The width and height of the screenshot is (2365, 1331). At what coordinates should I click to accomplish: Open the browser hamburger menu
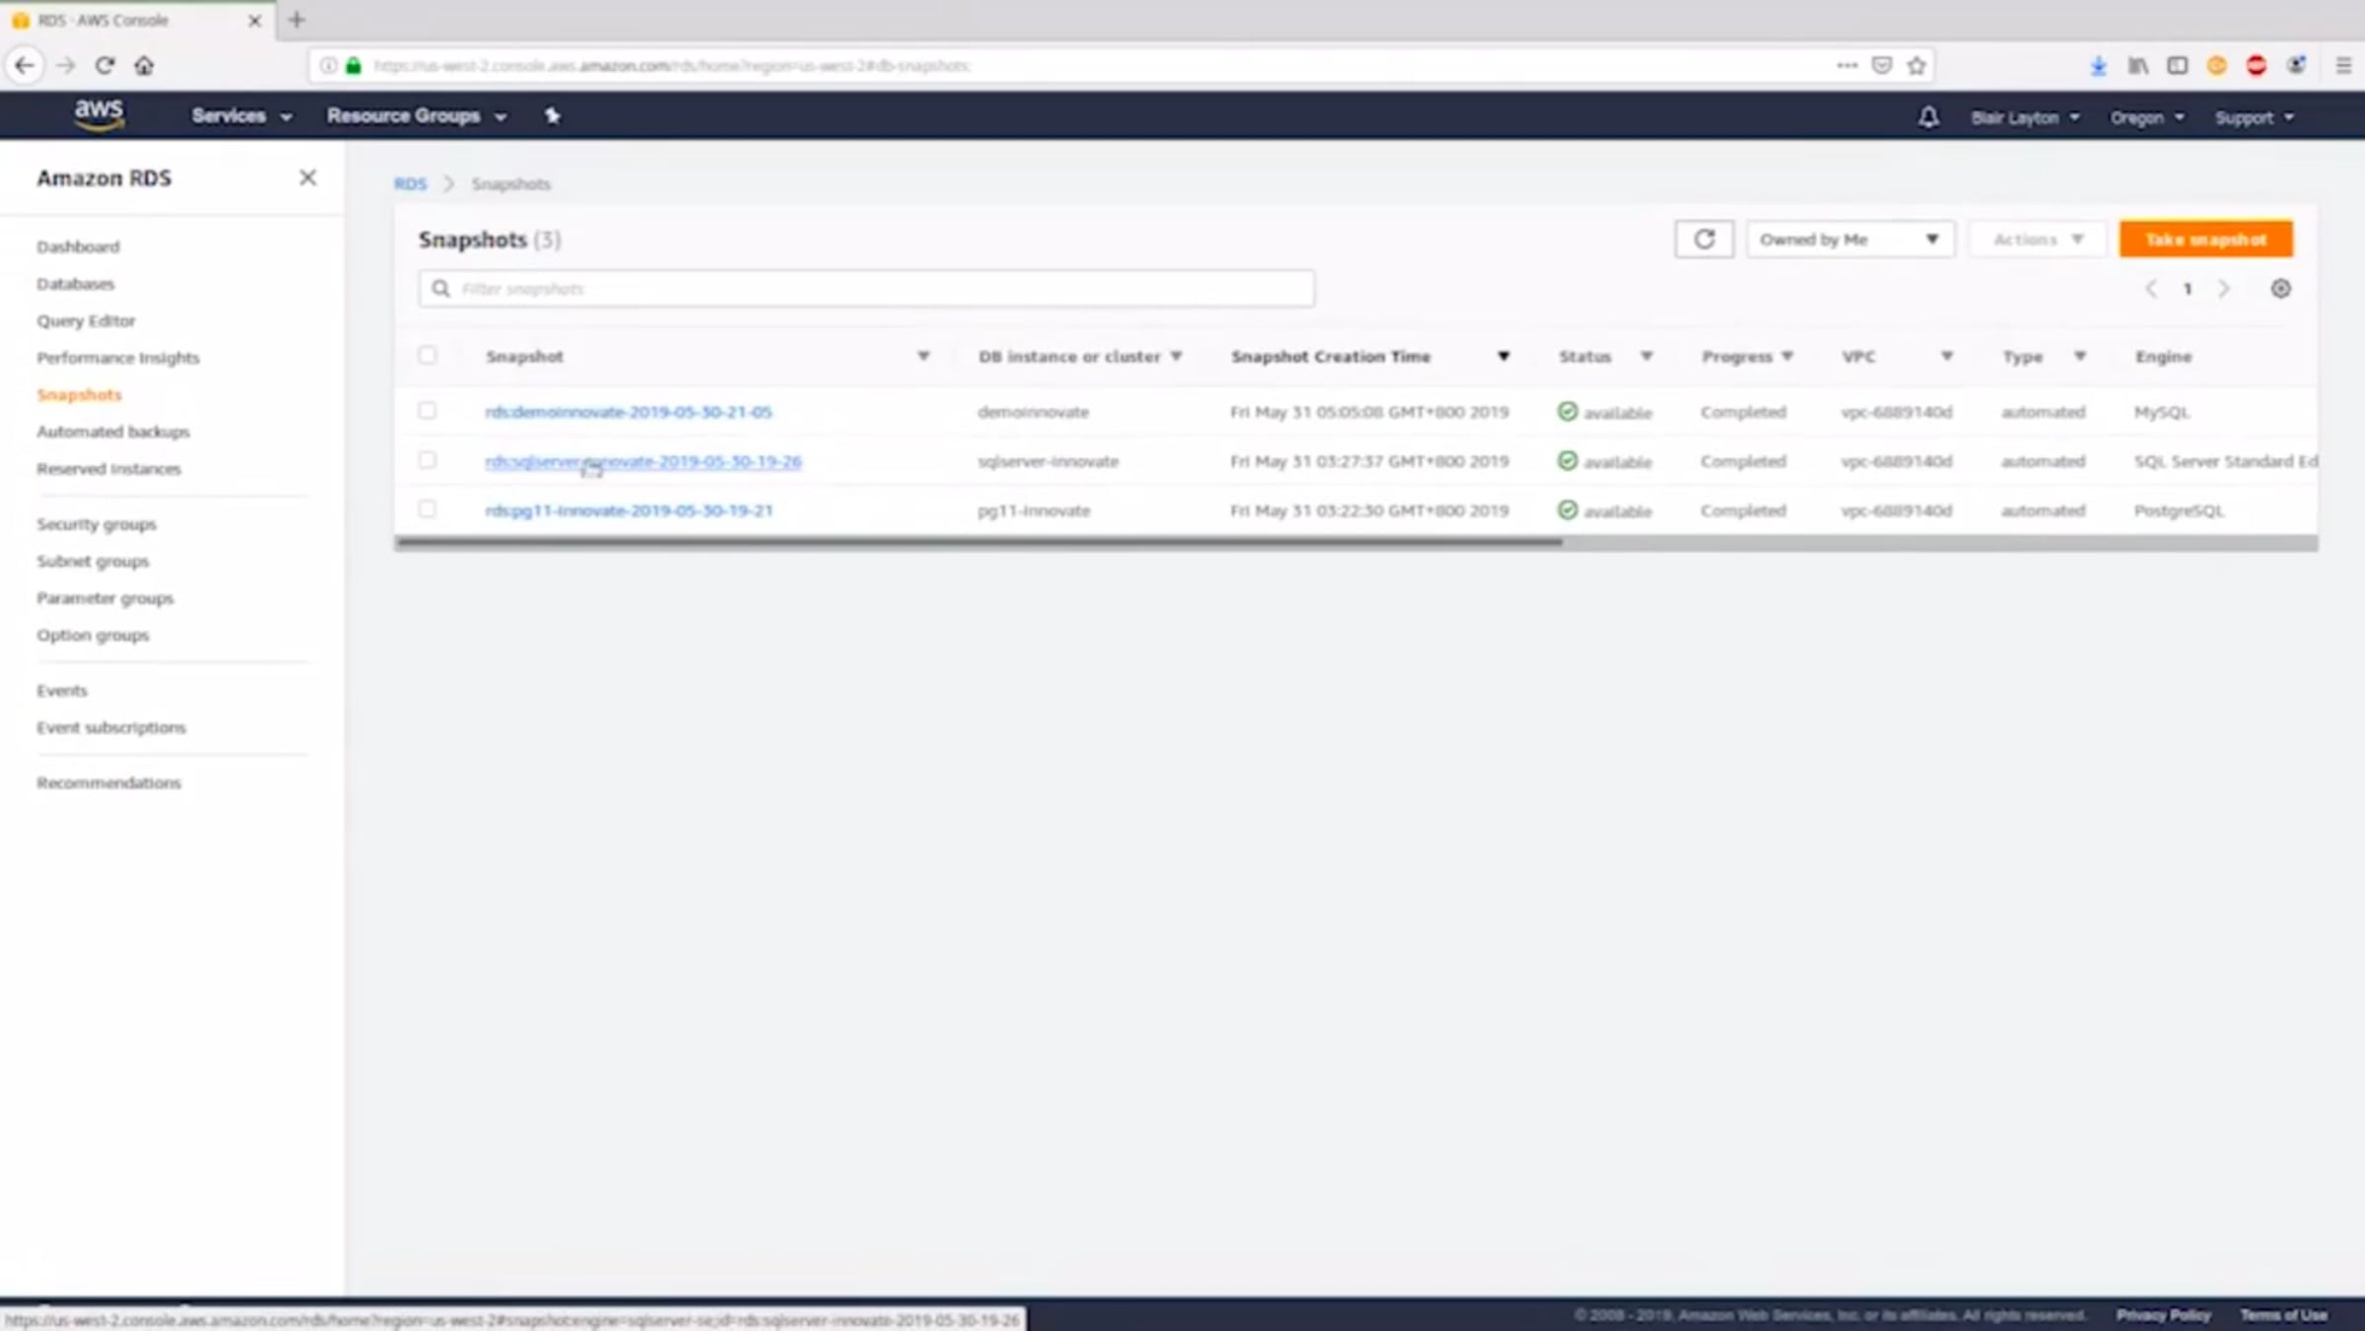pos(2343,66)
